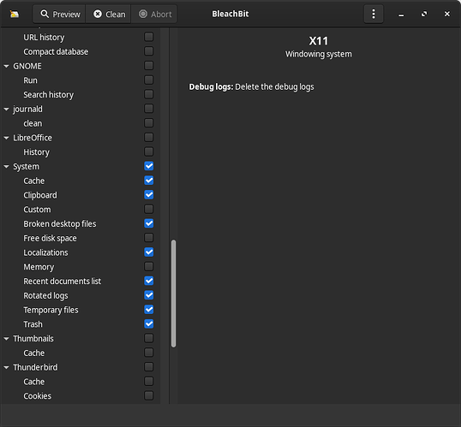
Task: Collapse the GNOME tree group
Action: click(x=7, y=66)
